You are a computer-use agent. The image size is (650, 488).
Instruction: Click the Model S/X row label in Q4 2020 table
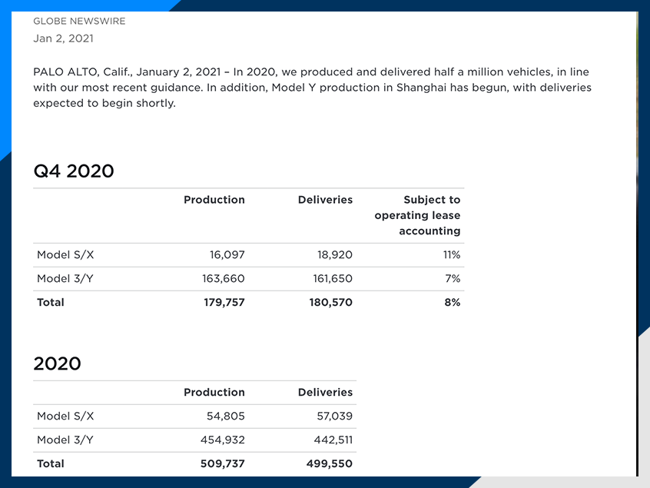coord(65,254)
